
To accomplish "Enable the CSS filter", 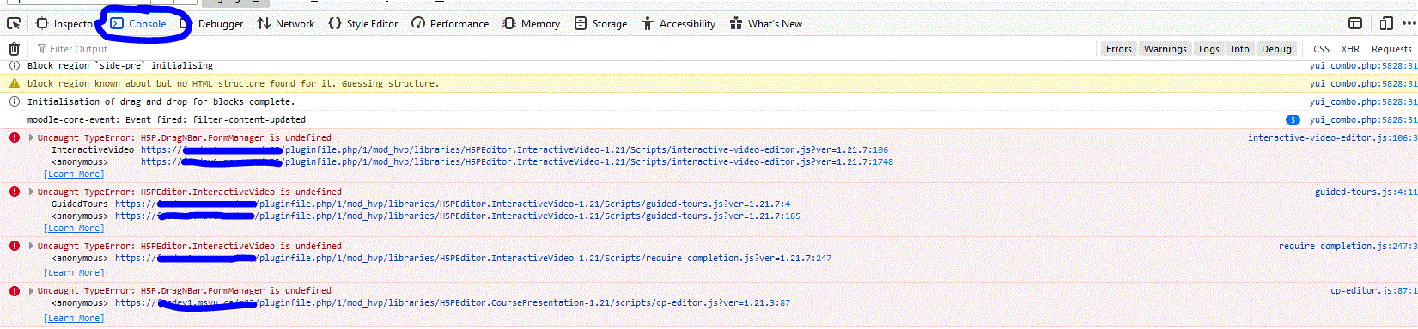I will (x=1321, y=49).
